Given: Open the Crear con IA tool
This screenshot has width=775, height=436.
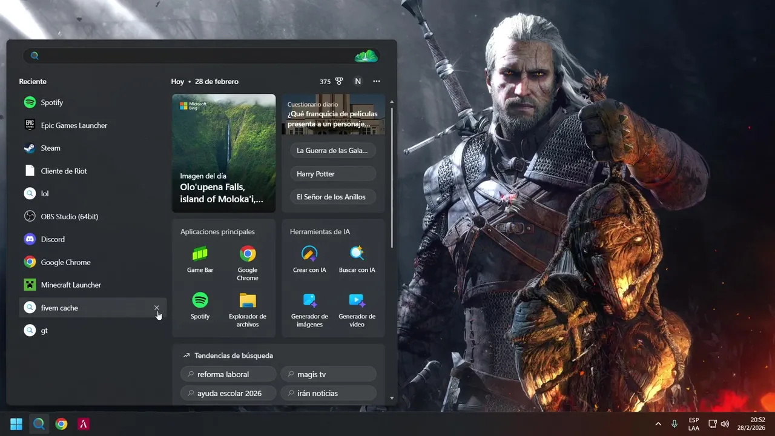Looking at the screenshot, I should 309,259.
